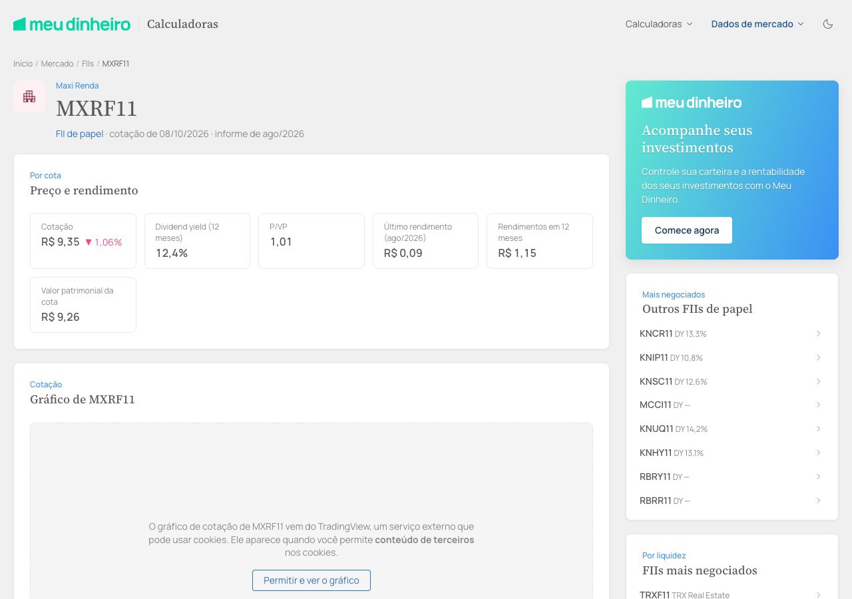Screen dimensions: 852x599
Task: Select TRXF11 TRX Real Estate row
Action: point(732,592)
